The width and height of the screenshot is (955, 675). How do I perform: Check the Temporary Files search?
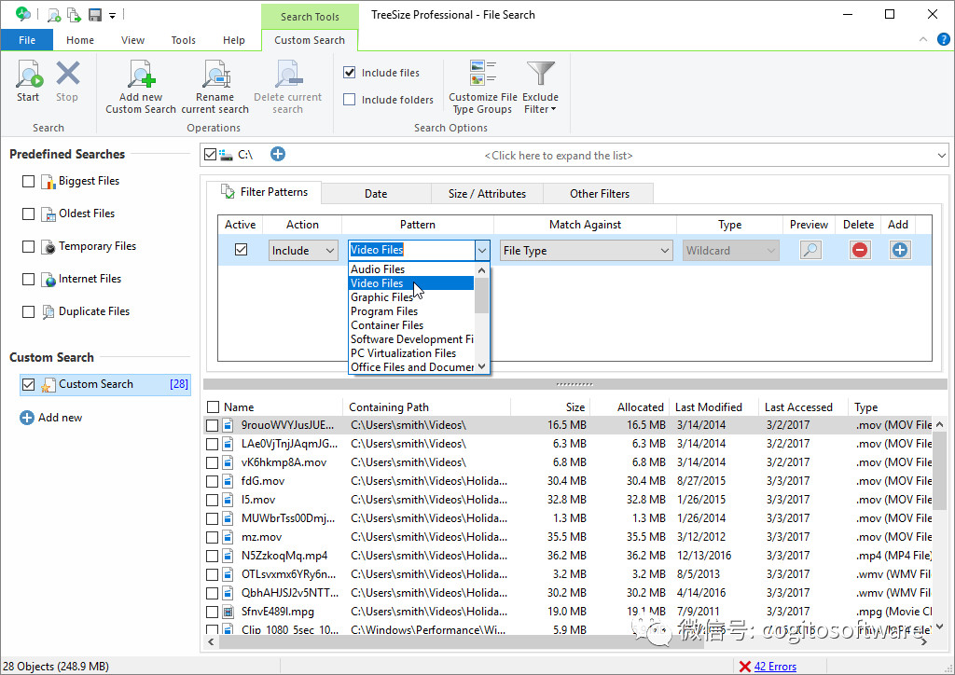pos(28,246)
